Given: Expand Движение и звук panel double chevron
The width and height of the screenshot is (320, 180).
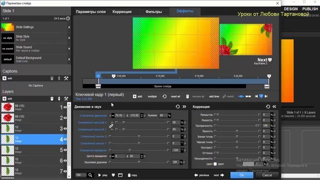Looking at the screenshot, I should click(x=184, y=106).
